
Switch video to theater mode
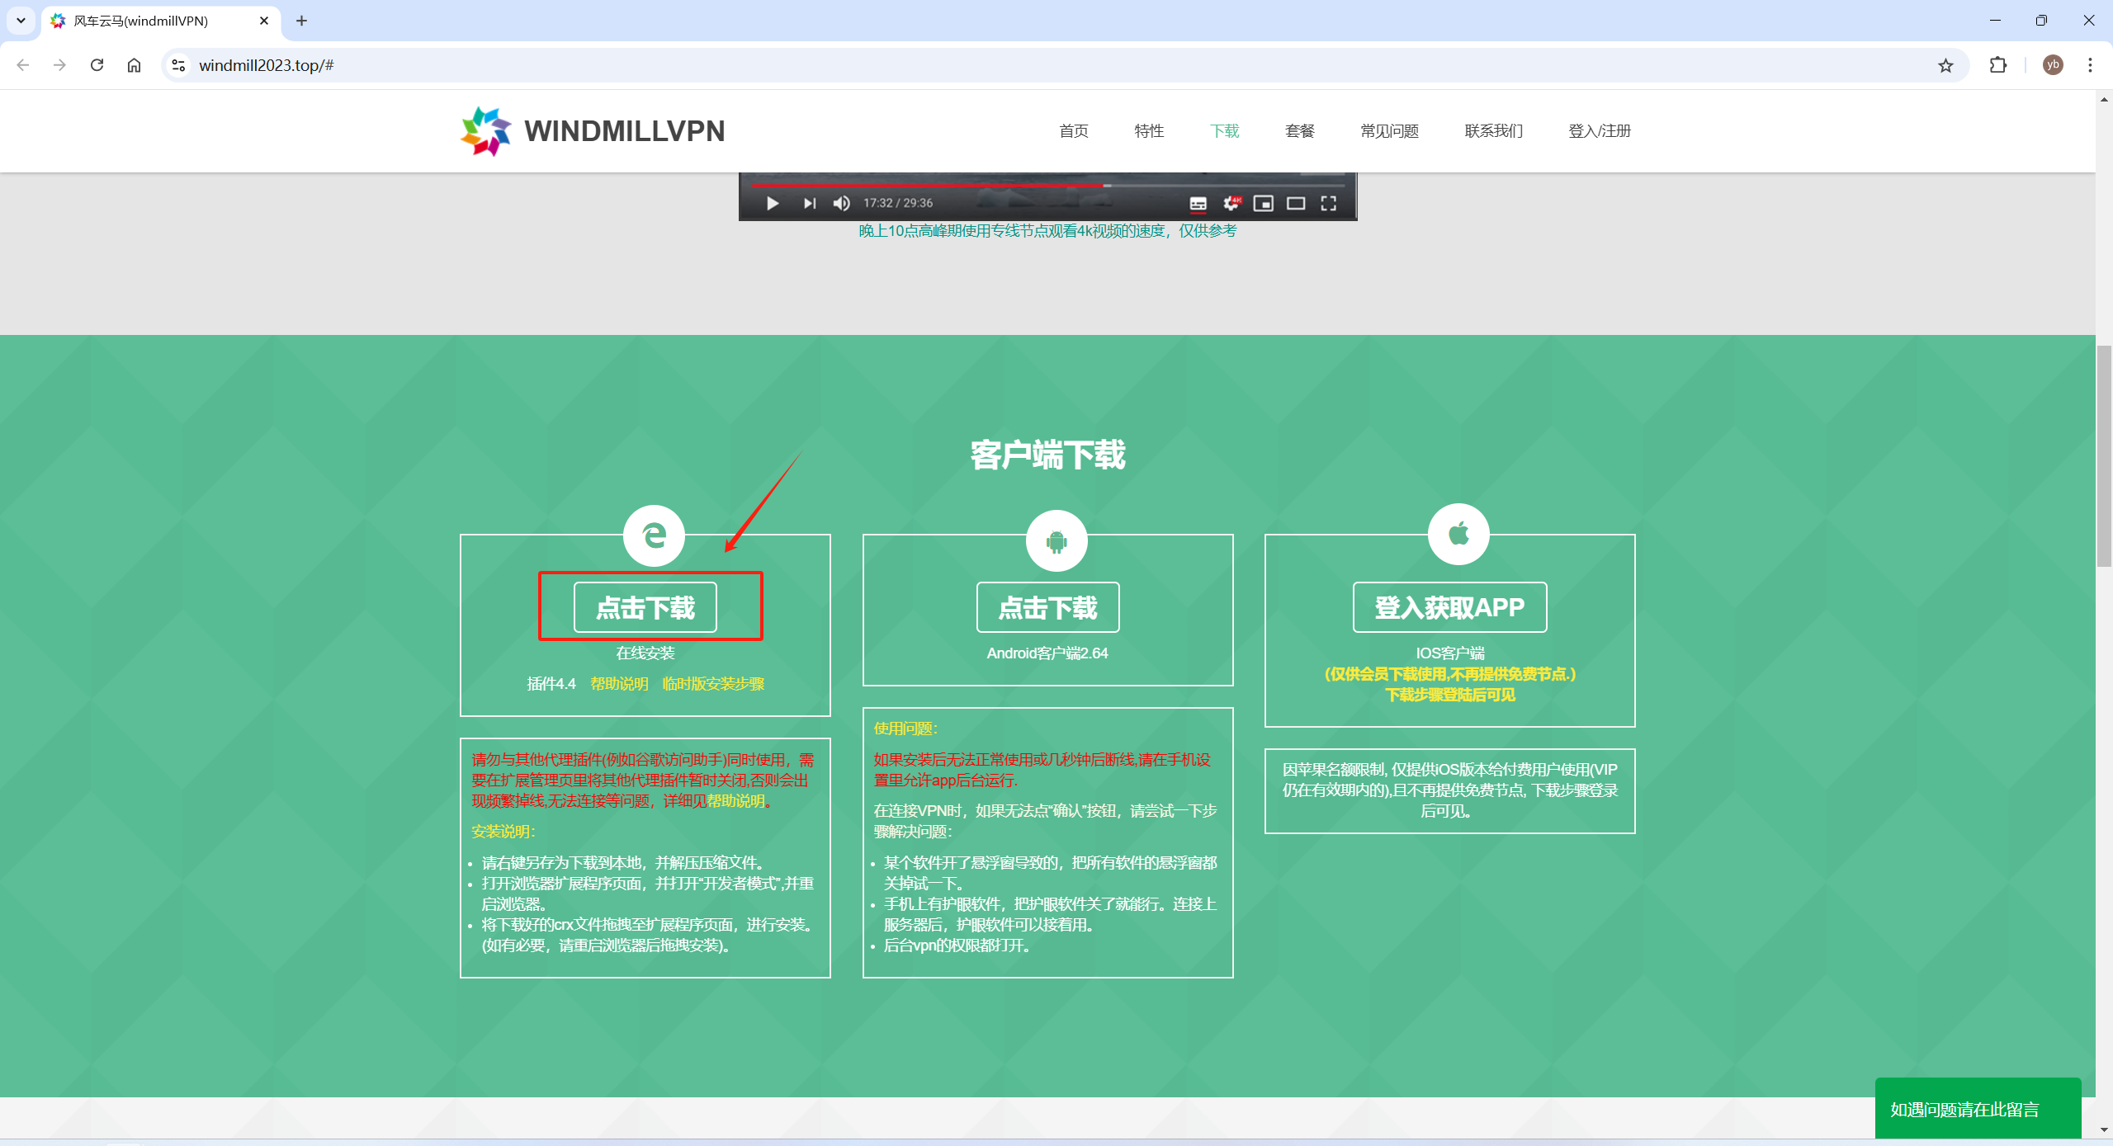[1296, 203]
